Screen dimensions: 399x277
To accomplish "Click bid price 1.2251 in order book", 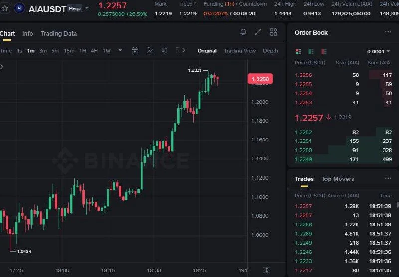I will tap(303, 141).
